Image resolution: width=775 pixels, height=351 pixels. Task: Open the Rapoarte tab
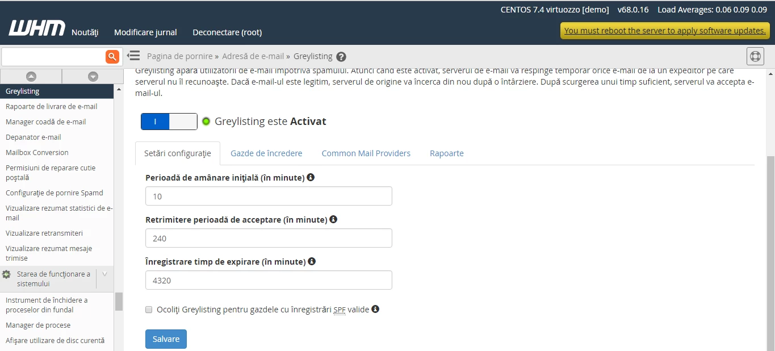click(447, 153)
